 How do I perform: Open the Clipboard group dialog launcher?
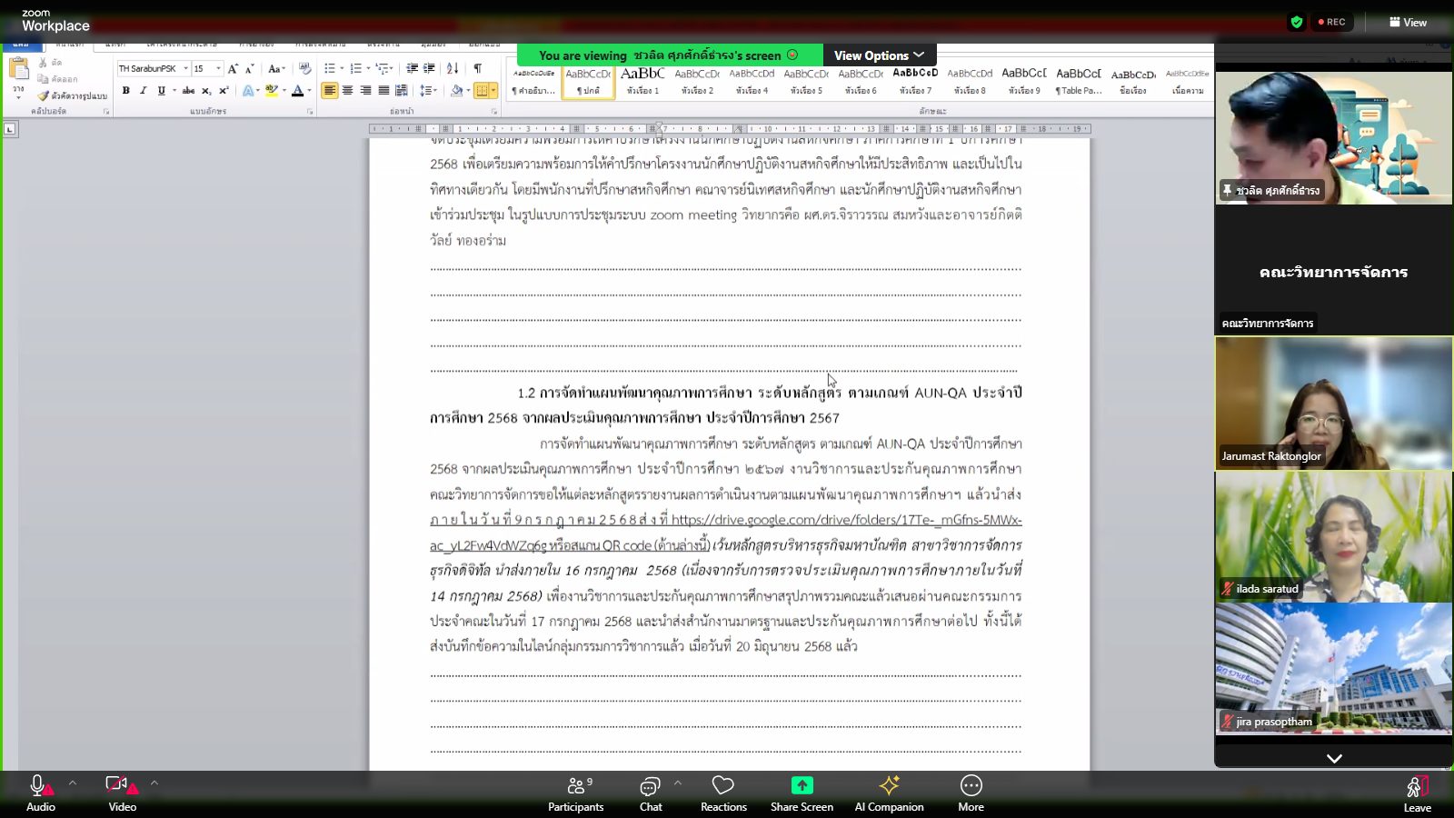106,111
